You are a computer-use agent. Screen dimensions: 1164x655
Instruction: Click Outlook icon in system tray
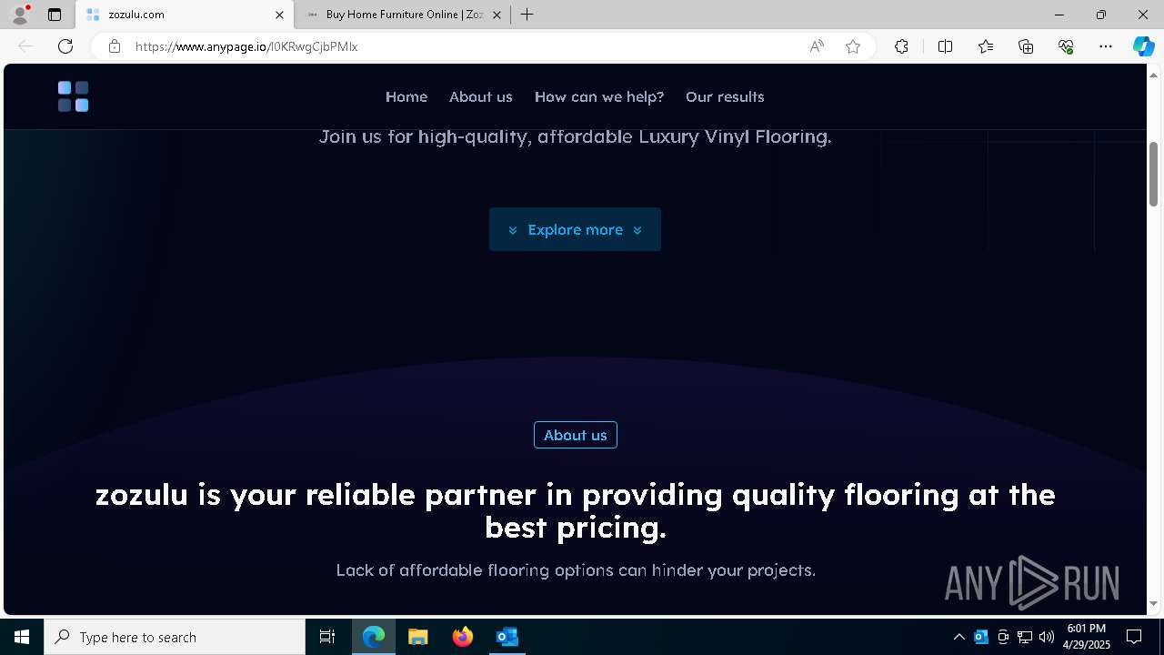pyautogui.click(x=981, y=637)
